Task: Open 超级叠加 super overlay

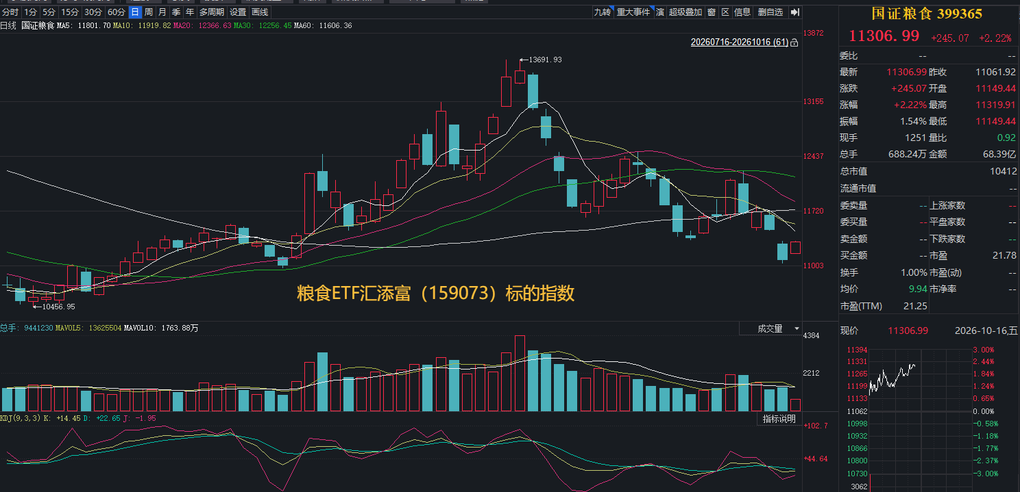Action: pos(685,12)
